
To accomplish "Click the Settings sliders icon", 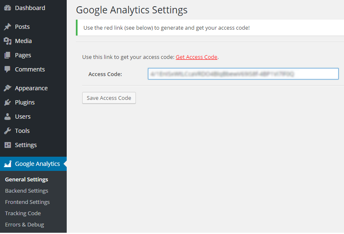I will (x=8, y=145).
